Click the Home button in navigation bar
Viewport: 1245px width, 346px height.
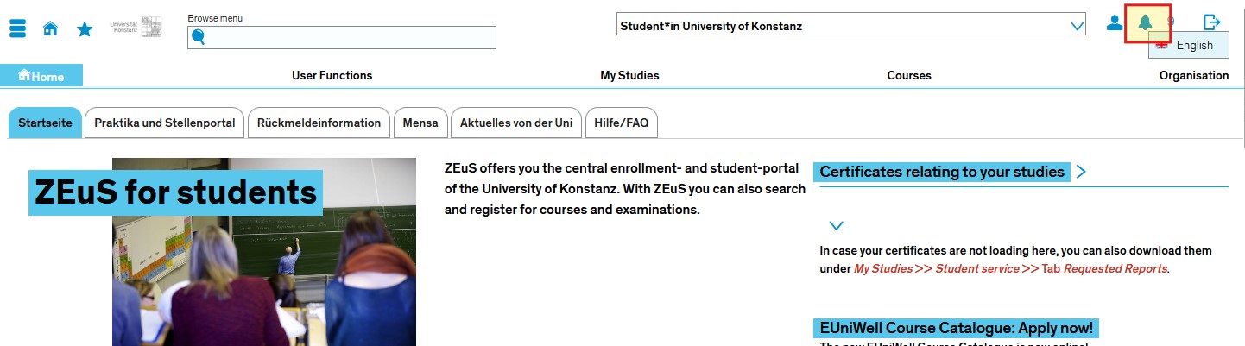tap(41, 76)
